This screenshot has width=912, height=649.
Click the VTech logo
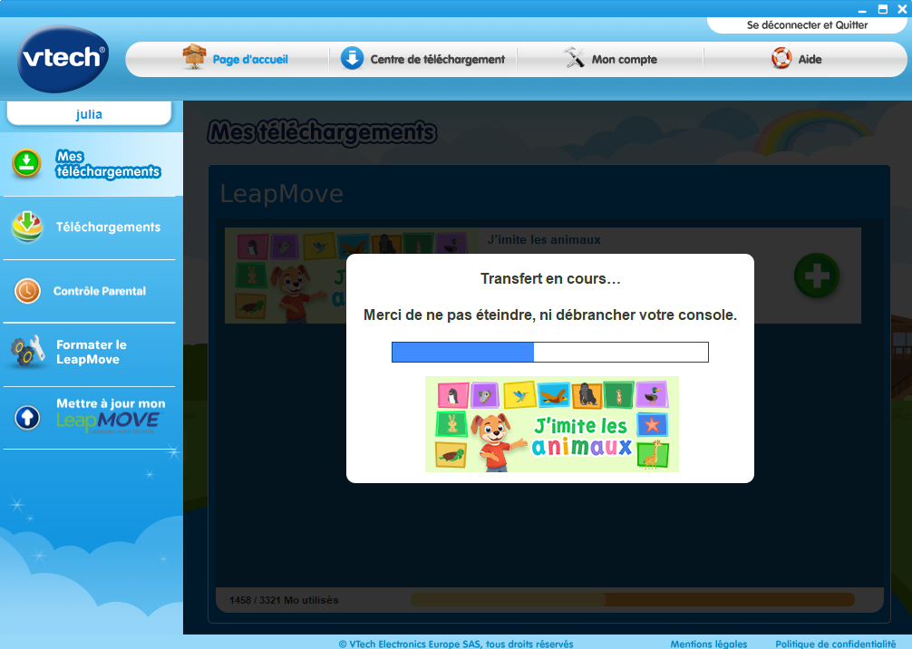tap(63, 59)
